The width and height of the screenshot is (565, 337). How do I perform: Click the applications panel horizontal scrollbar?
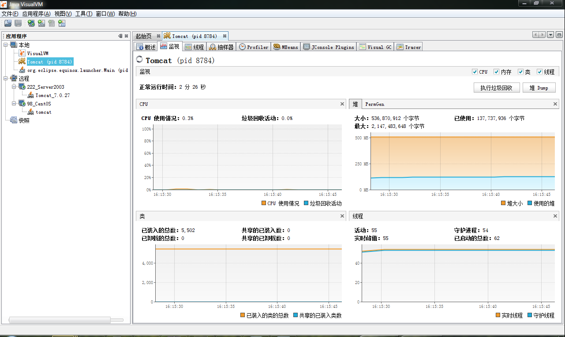coord(60,320)
